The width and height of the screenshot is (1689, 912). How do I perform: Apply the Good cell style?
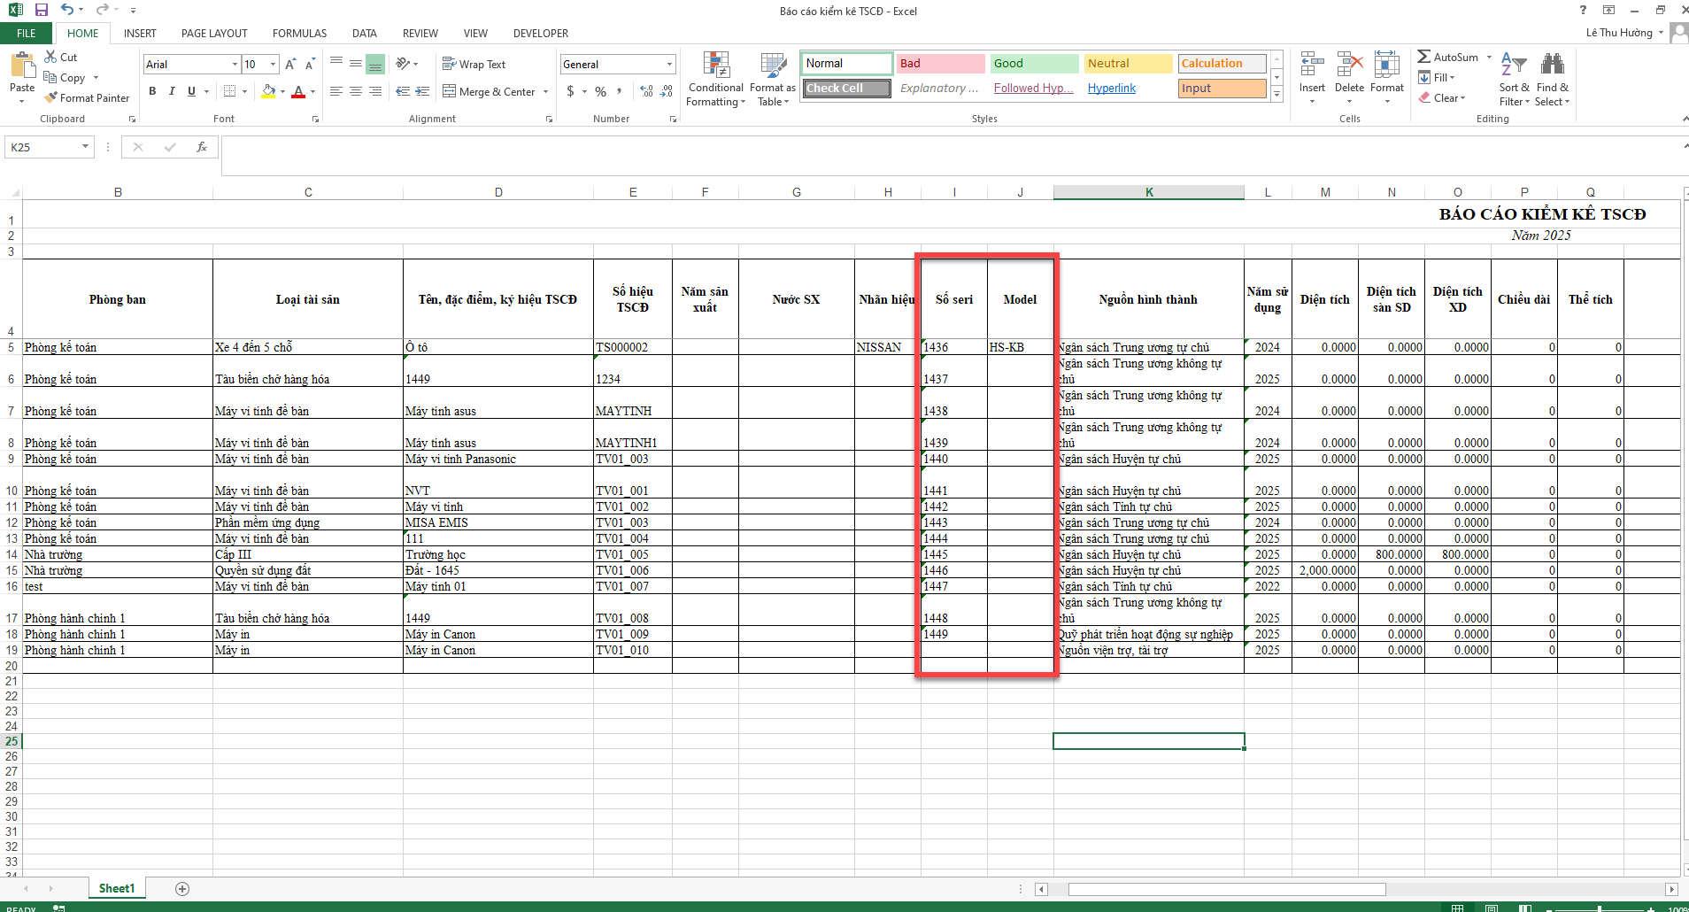(1033, 64)
